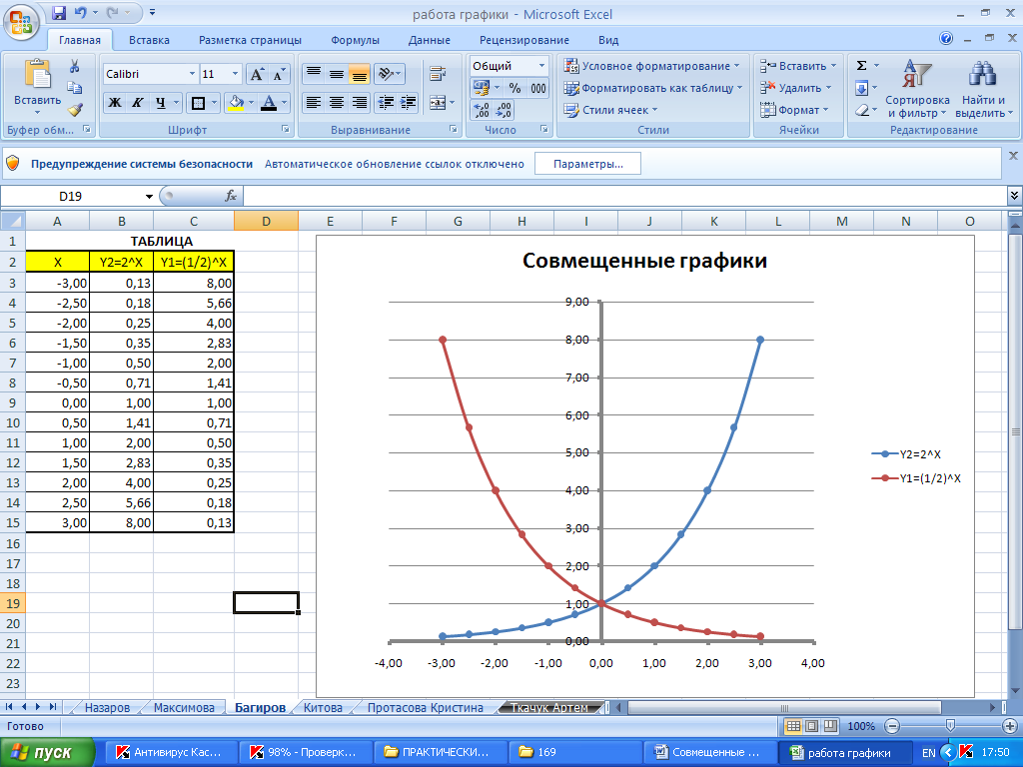1023x767 pixels.
Task: Expand the formula bar
Action: coord(1013,196)
